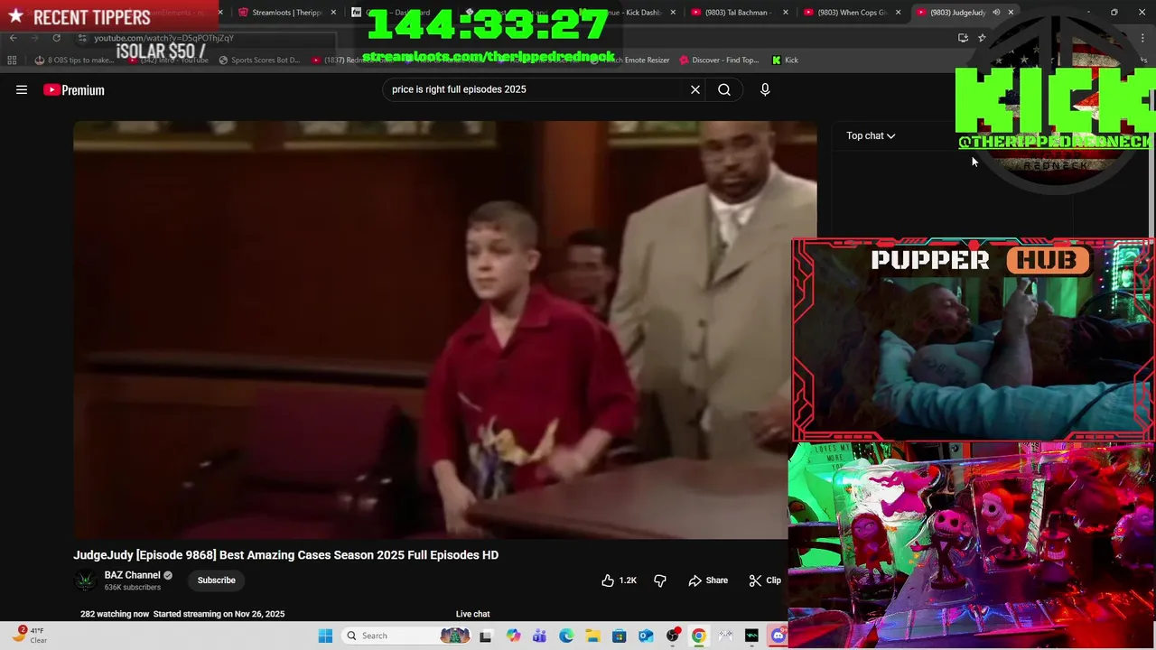Start voice search with microphone icon

coord(765,89)
